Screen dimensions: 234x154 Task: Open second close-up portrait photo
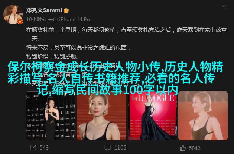101,116
